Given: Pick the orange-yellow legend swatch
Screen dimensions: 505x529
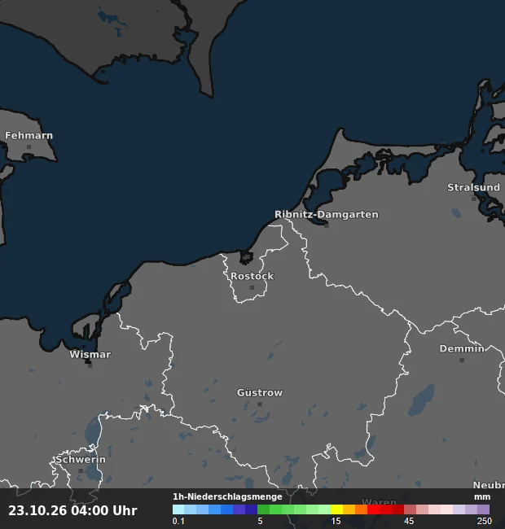Looking at the screenshot, I should (x=349, y=509).
